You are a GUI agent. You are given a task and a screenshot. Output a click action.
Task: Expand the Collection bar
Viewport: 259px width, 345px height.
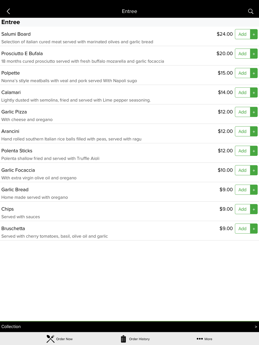129,327
